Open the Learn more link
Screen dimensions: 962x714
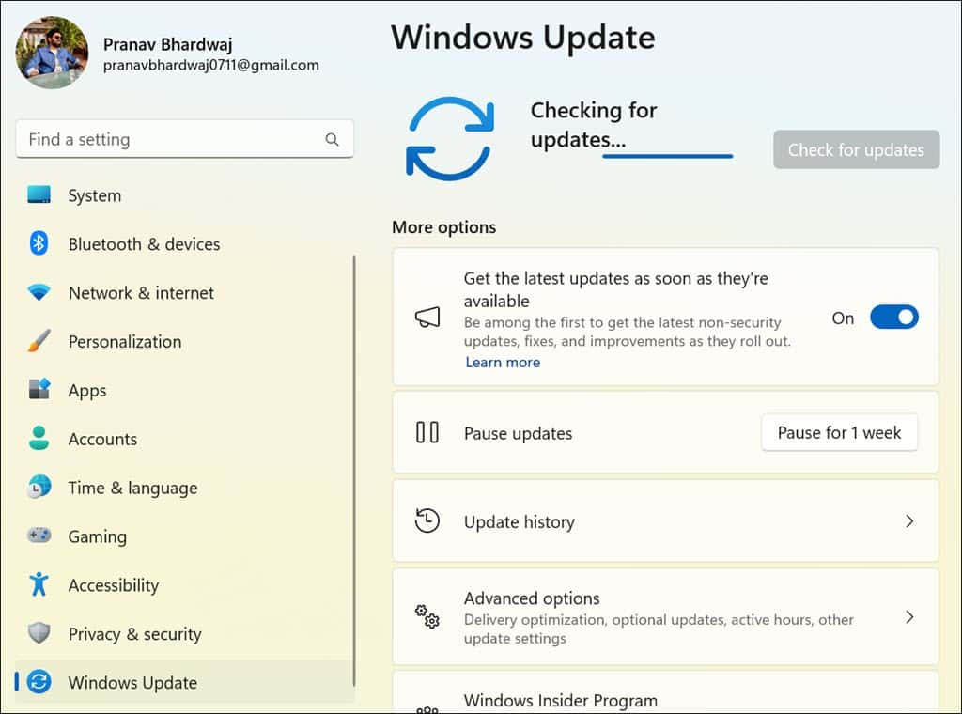(x=503, y=362)
